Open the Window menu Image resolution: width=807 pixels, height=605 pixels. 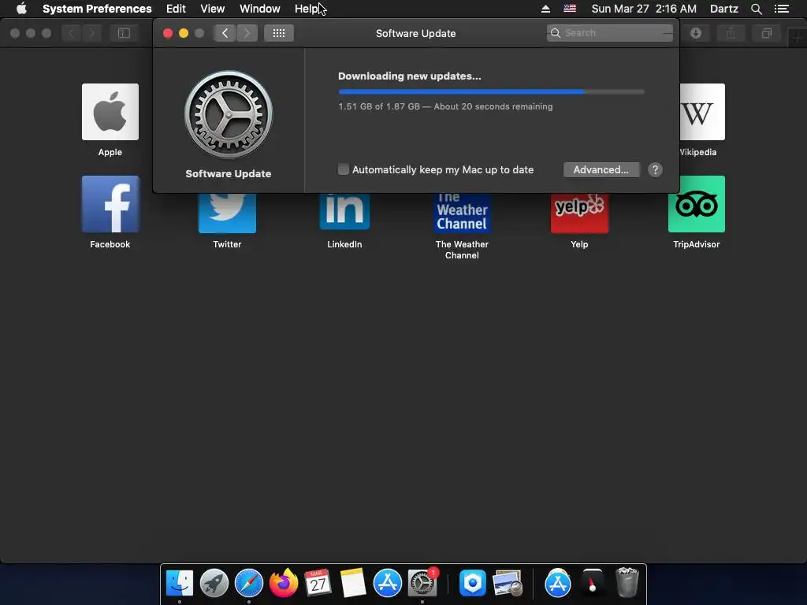tap(260, 9)
